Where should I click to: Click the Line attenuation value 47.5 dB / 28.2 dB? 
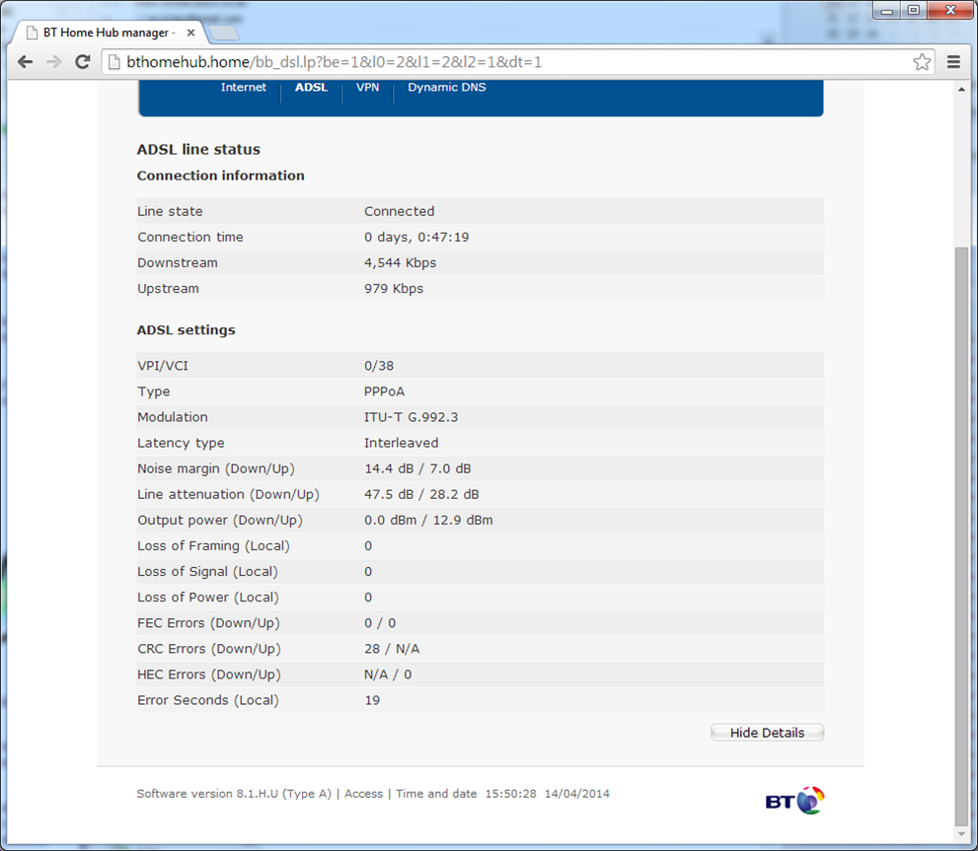[x=421, y=494]
